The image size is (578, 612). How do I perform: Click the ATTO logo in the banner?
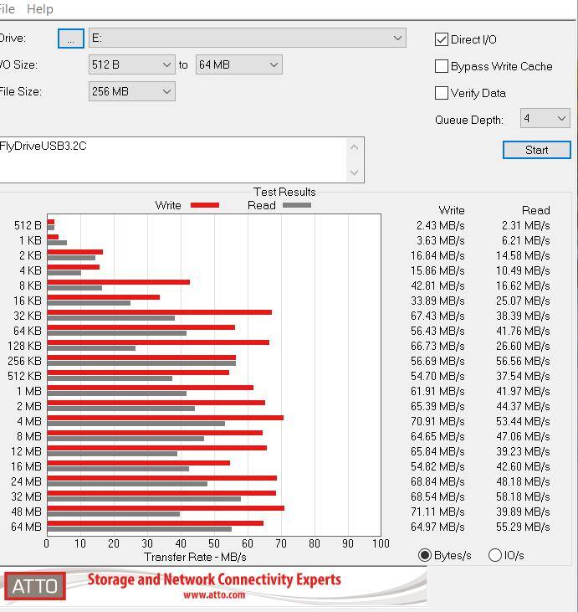[x=34, y=585]
